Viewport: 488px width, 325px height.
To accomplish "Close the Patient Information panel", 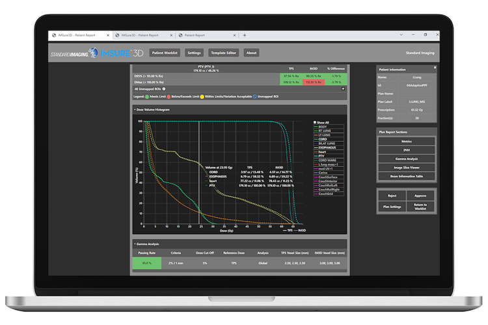I will click(x=435, y=68).
